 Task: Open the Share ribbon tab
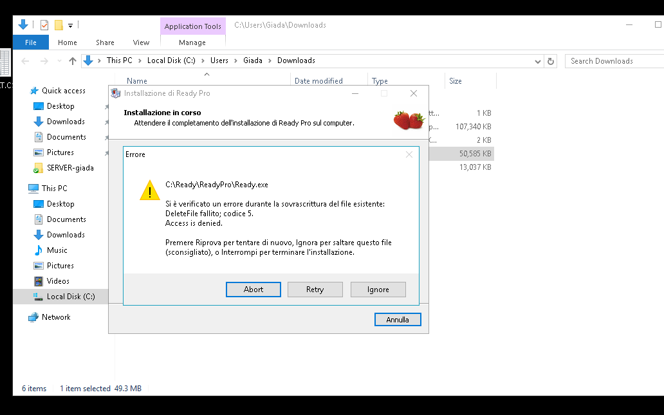[x=105, y=42]
